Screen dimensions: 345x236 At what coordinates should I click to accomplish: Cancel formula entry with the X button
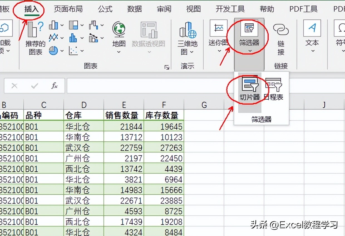14,86
